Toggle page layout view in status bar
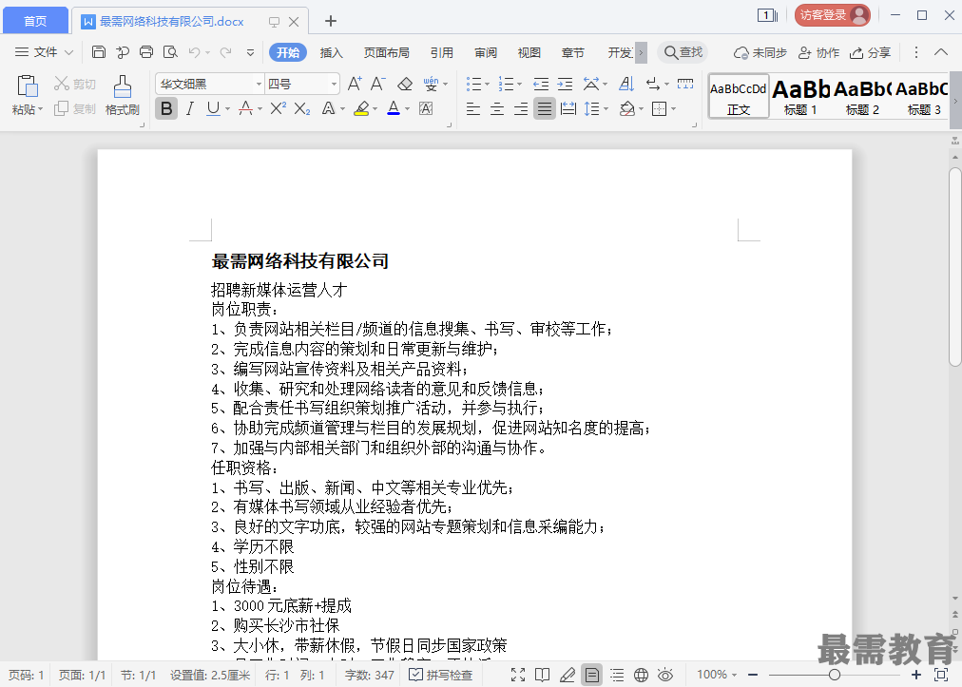This screenshot has height=687, width=962. click(592, 675)
